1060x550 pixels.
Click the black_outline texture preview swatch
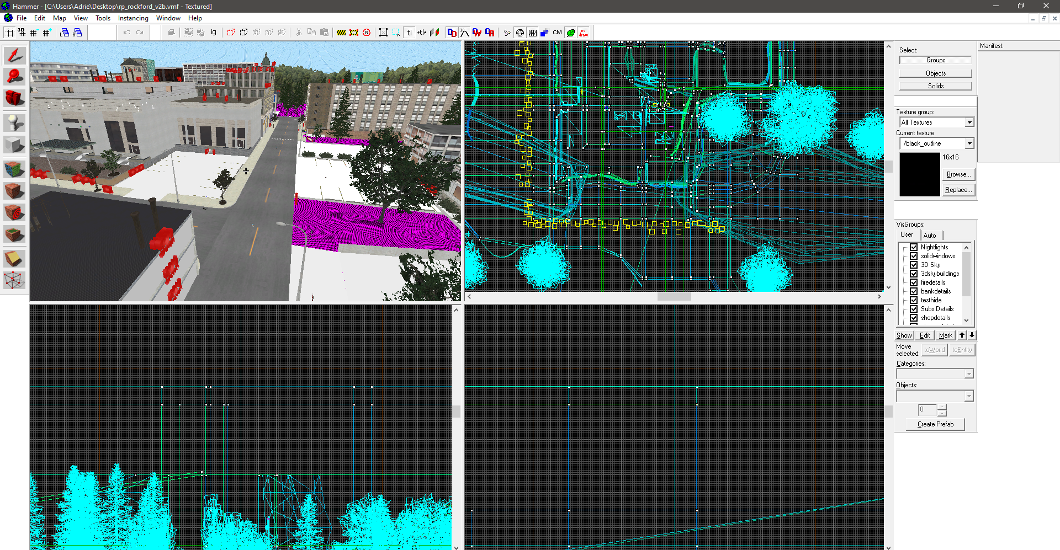[x=920, y=174]
